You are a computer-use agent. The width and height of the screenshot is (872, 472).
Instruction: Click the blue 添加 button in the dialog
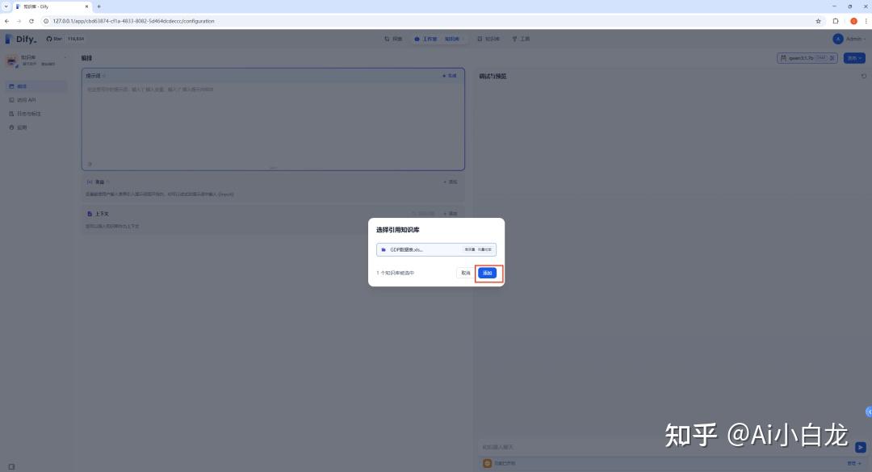[487, 273]
